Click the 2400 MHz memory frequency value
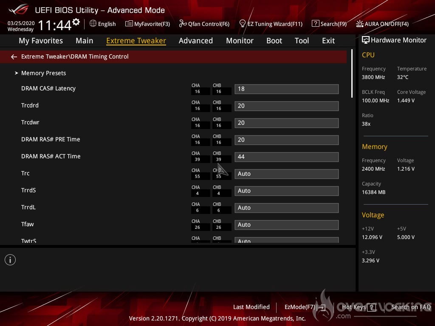 [x=373, y=169]
